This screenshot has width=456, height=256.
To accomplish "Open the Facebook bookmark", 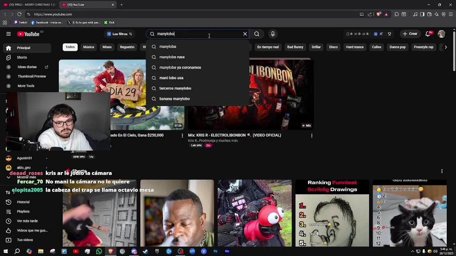I will click(47, 22).
